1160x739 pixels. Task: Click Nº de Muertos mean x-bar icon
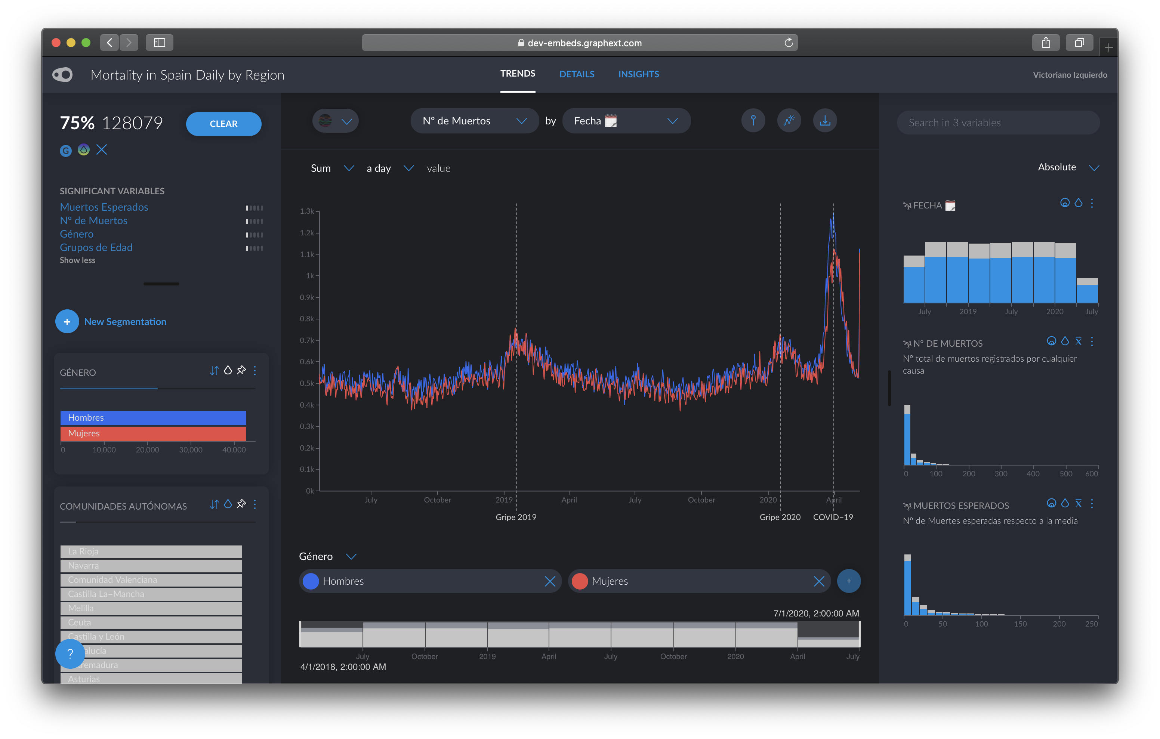1079,341
